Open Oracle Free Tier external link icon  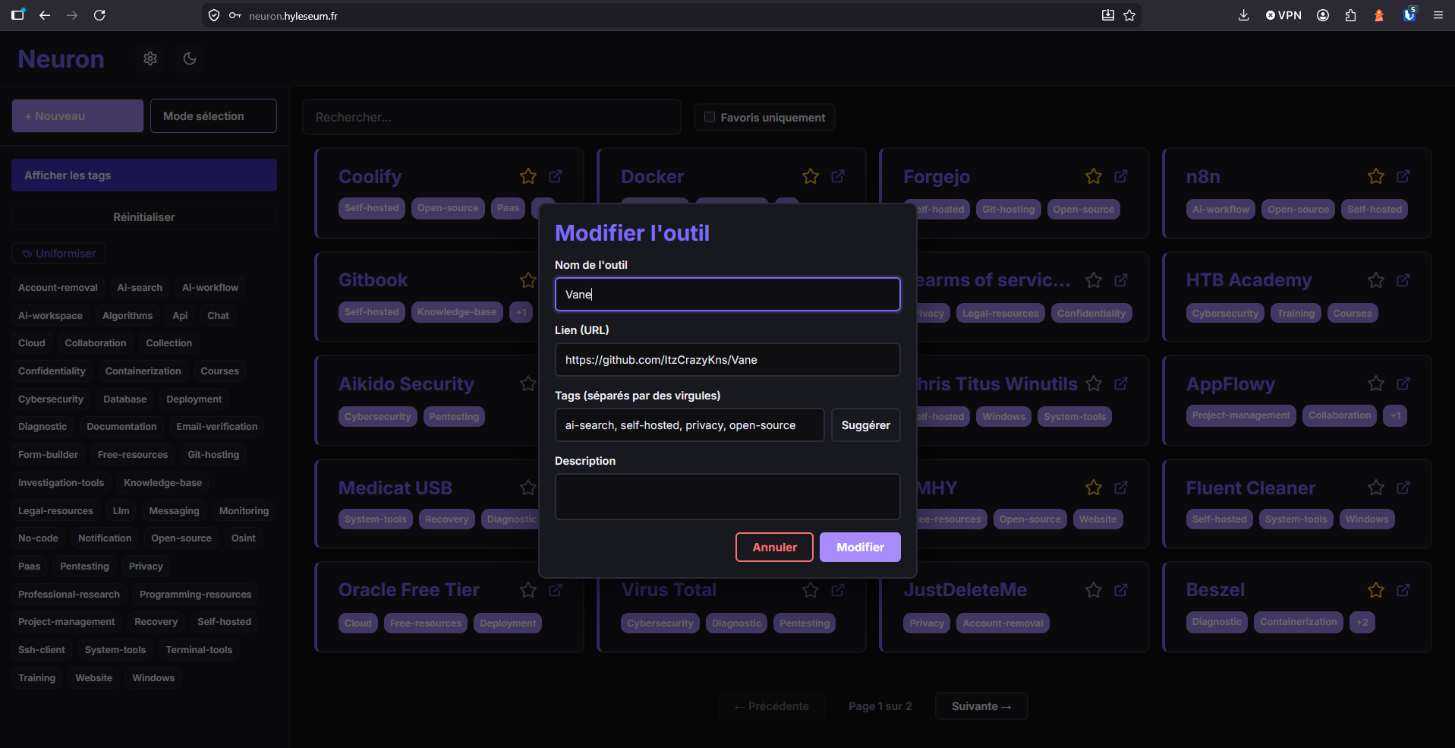click(x=556, y=590)
